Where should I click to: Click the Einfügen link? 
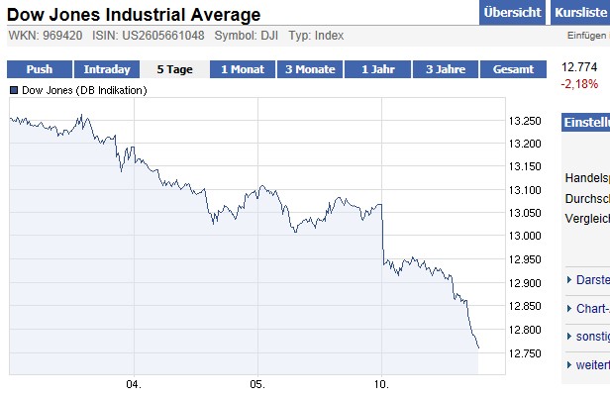tap(587, 36)
